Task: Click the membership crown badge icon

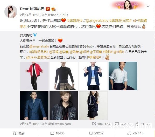Action: [x=53, y=9]
